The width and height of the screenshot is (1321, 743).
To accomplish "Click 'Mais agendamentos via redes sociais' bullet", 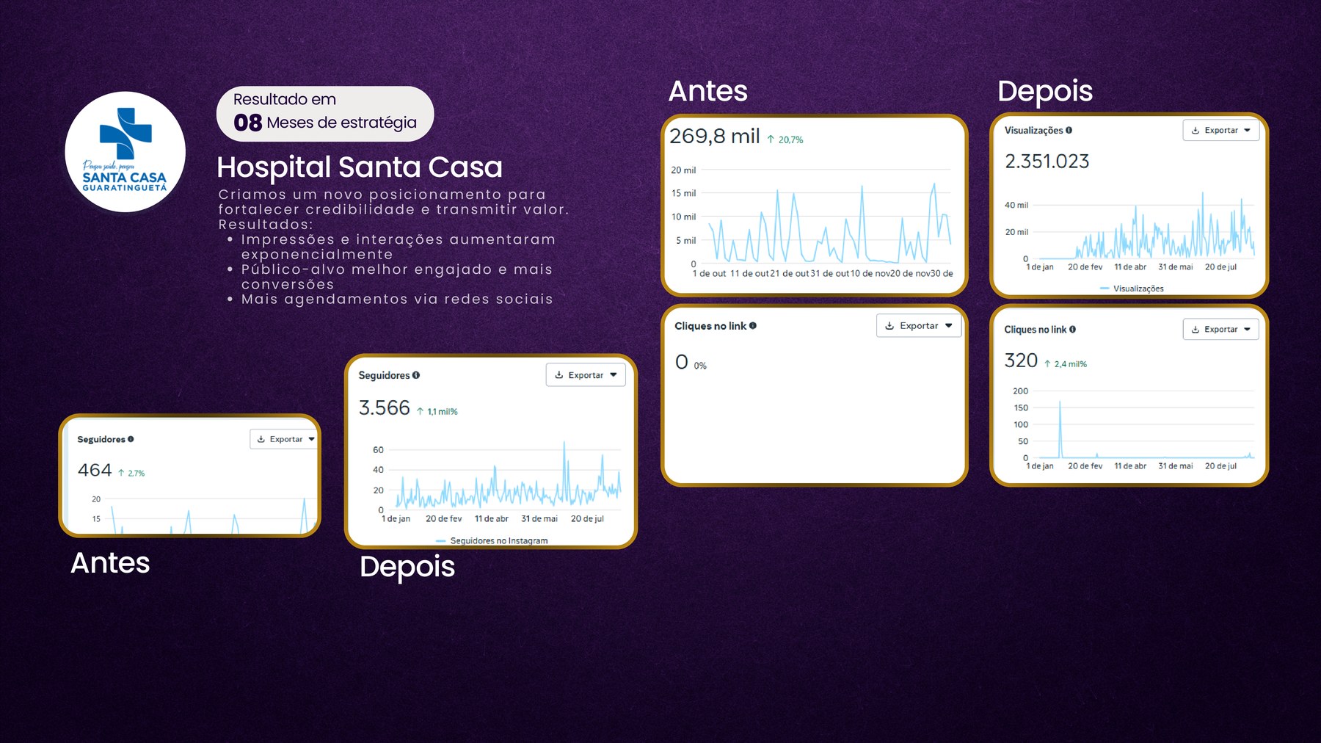I will coord(397,299).
